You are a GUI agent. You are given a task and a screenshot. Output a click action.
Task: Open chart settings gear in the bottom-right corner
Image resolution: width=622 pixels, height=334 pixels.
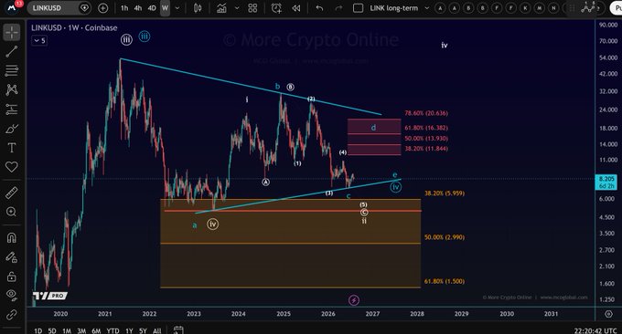(608, 314)
